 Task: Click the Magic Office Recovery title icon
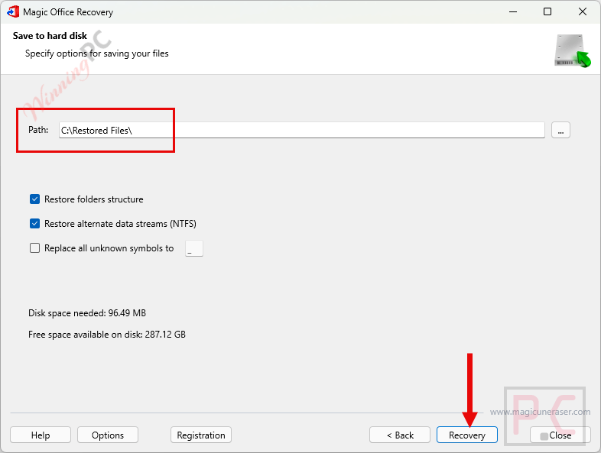(x=13, y=12)
